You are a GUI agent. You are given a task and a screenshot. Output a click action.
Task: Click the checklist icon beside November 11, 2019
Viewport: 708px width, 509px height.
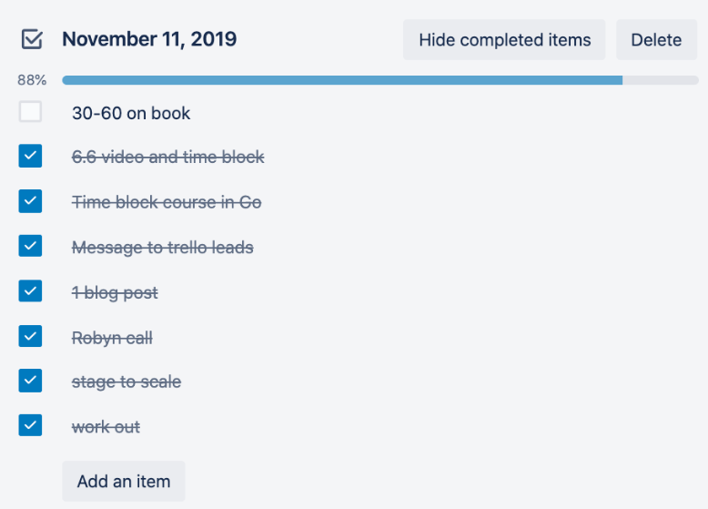tap(31, 39)
